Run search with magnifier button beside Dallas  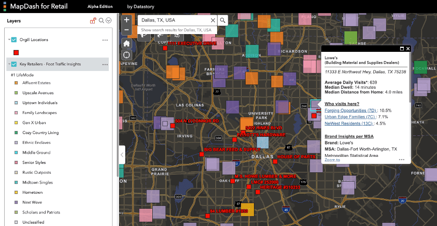tap(222, 20)
